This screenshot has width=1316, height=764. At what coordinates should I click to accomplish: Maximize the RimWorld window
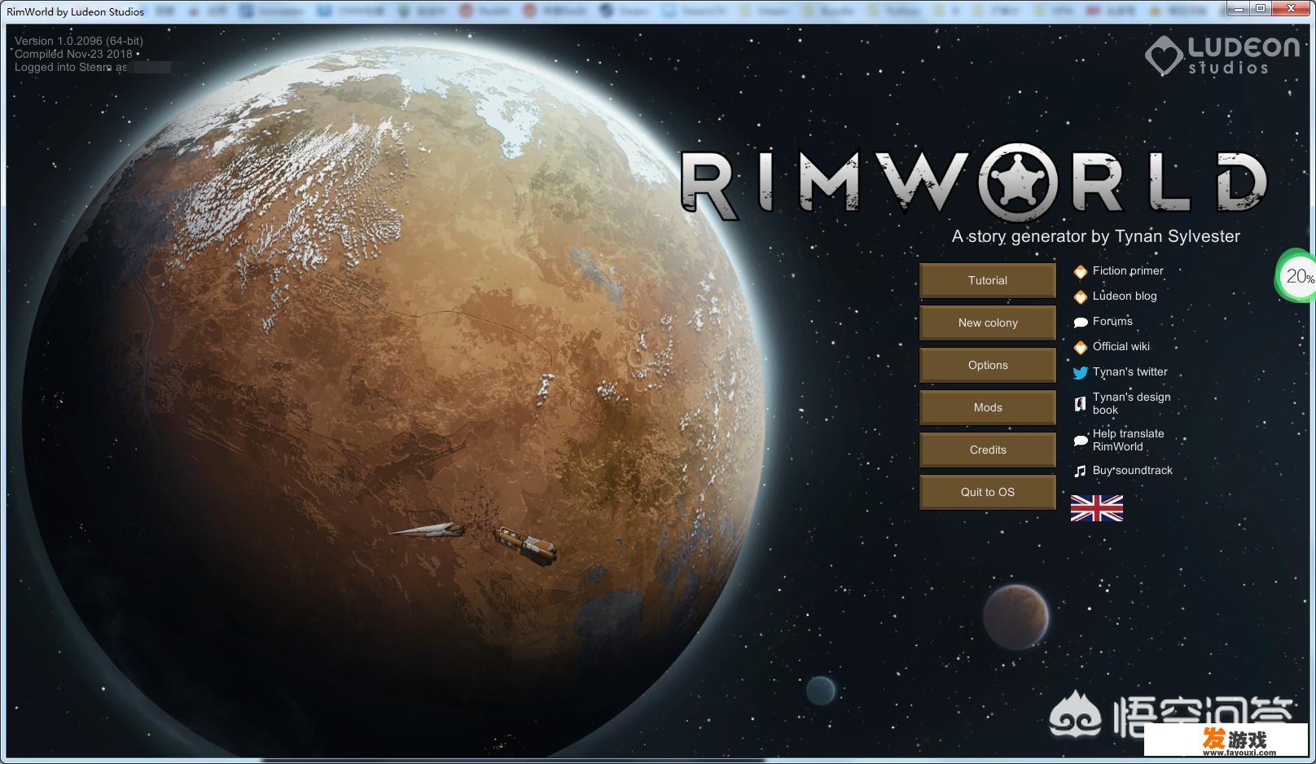click(x=1260, y=8)
